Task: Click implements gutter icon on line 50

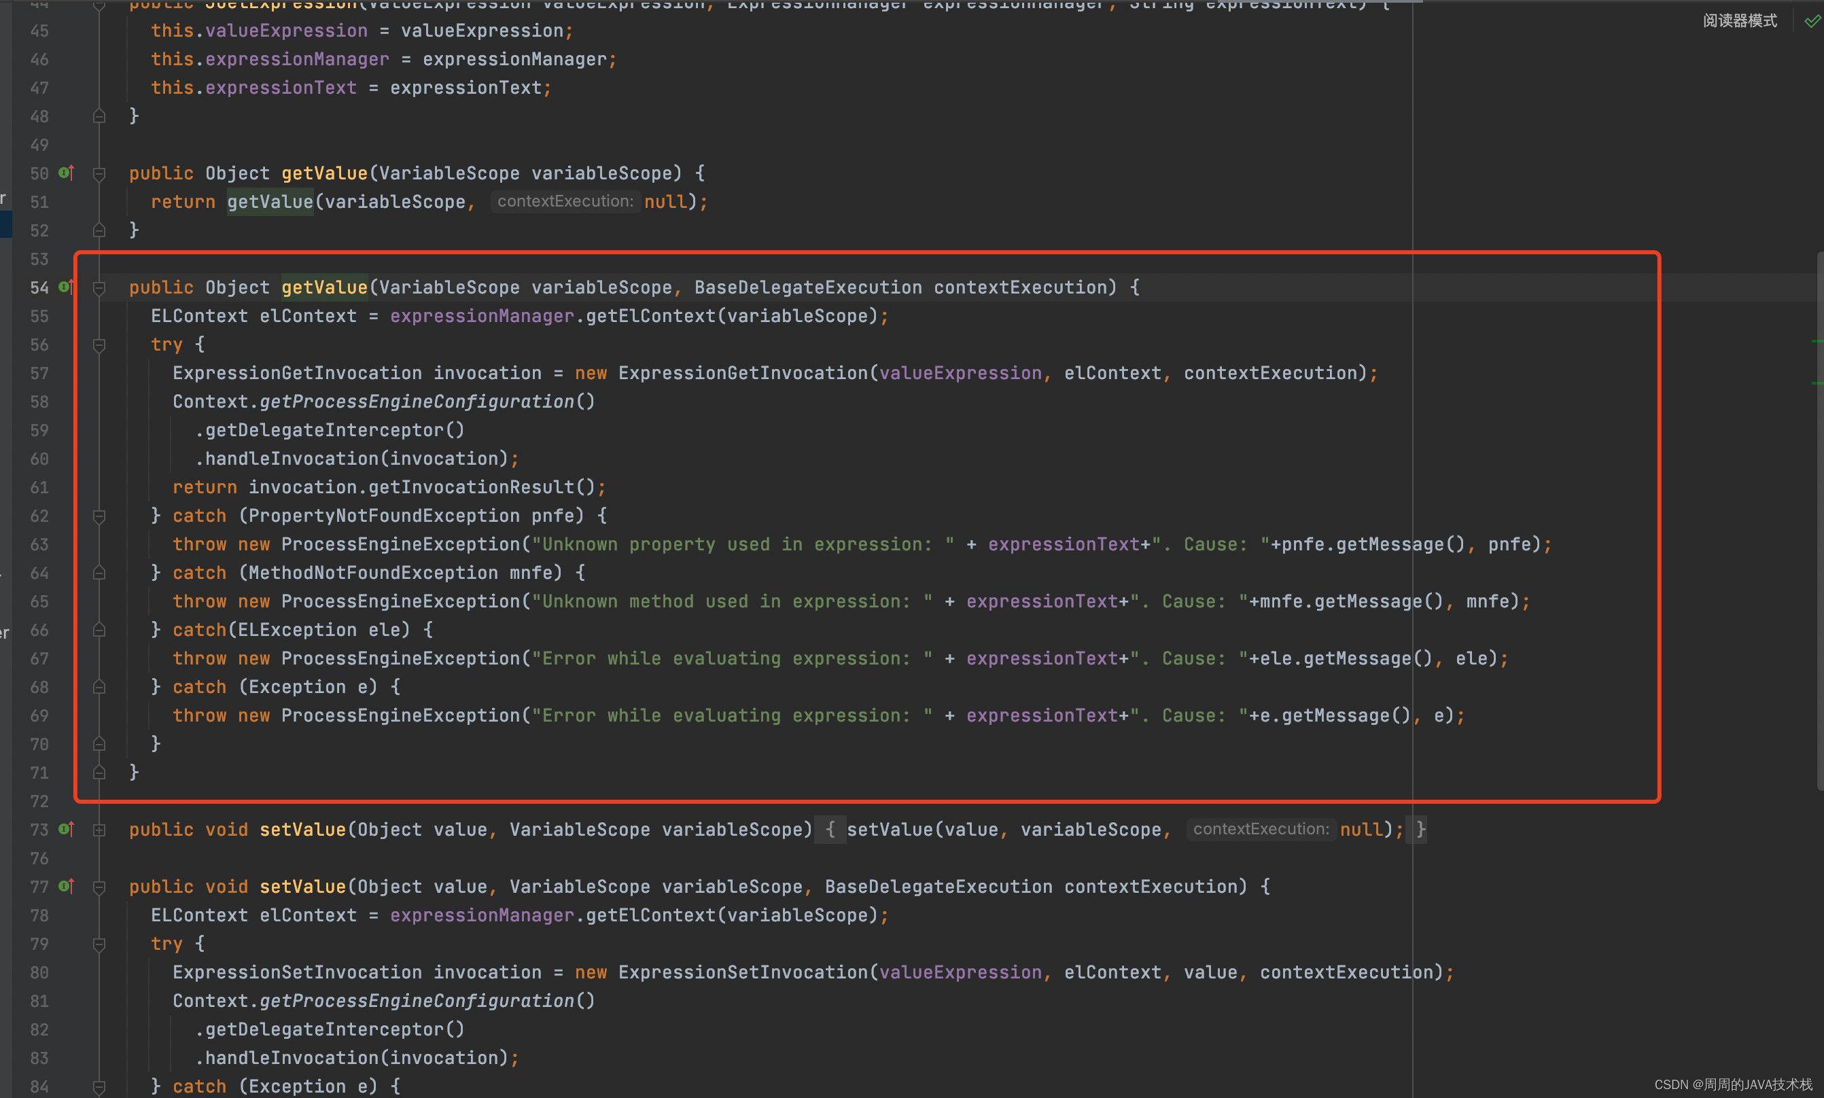Action: (66, 173)
